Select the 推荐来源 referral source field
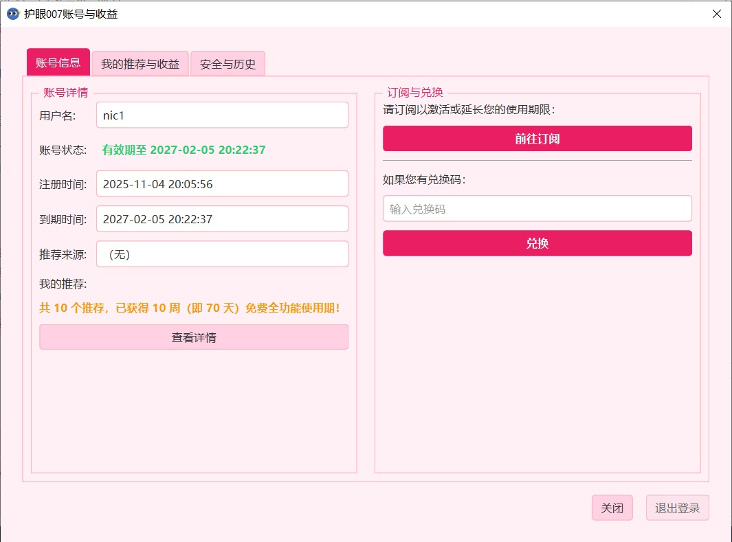The height and width of the screenshot is (542, 732). point(221,253)
